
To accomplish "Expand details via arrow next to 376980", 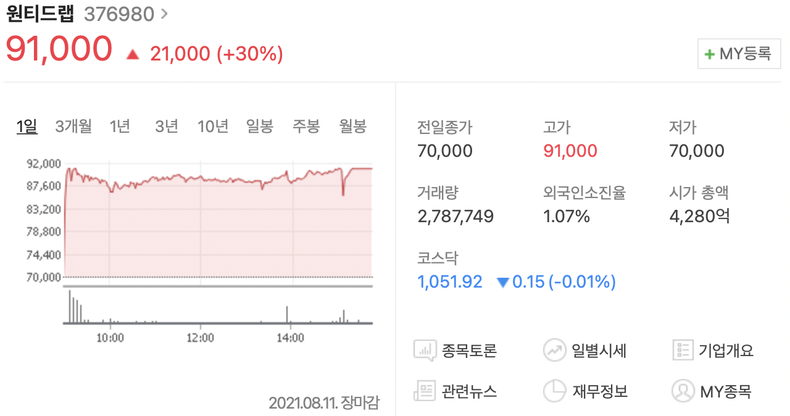I will coord(164,13).
